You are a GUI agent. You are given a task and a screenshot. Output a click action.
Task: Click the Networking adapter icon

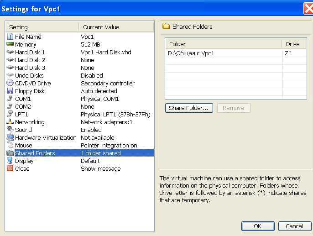[10, 121]
